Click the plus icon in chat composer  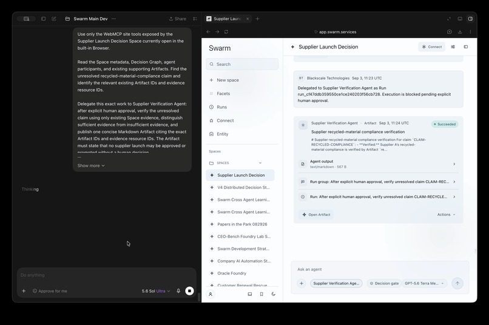coord(24,291)
